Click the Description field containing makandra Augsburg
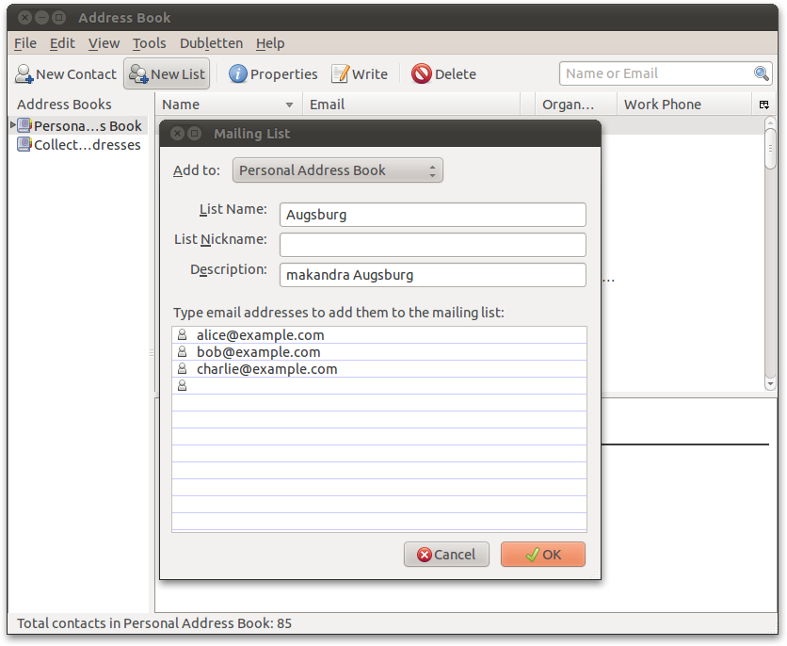This screenshot has height=646, width=787. [432, 275]
